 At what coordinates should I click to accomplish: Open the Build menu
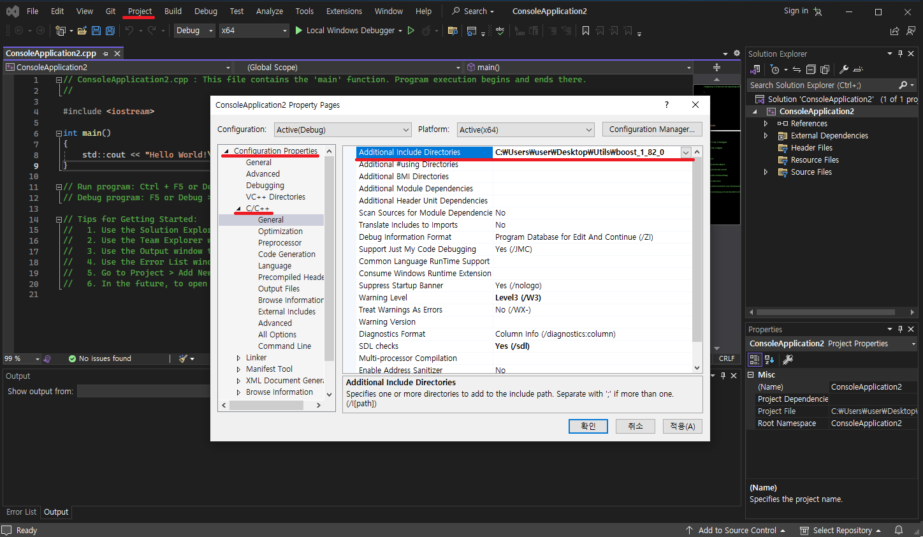coord(173,11)
